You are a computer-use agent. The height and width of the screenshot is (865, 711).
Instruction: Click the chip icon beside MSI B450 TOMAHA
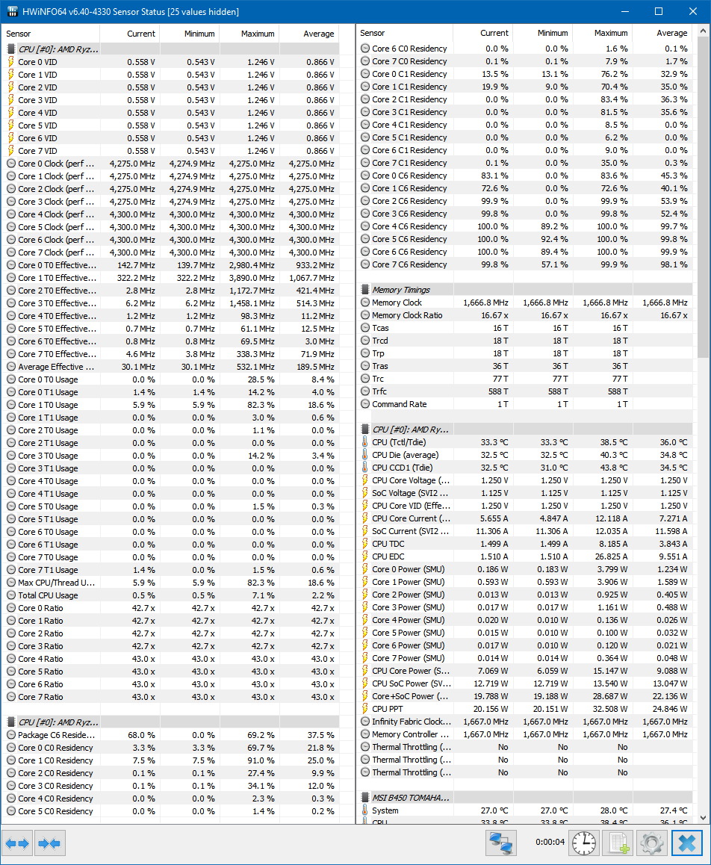pyautogui.click(x=364, y=797)
